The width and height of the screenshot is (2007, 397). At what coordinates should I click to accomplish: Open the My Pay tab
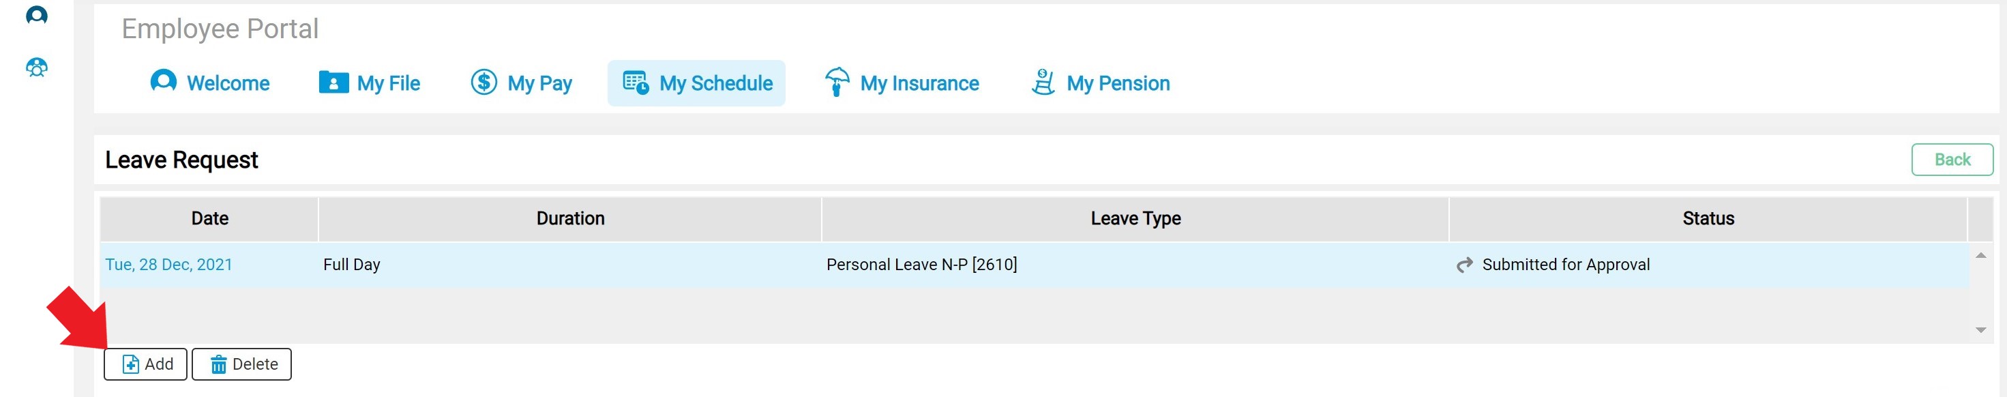539,83
